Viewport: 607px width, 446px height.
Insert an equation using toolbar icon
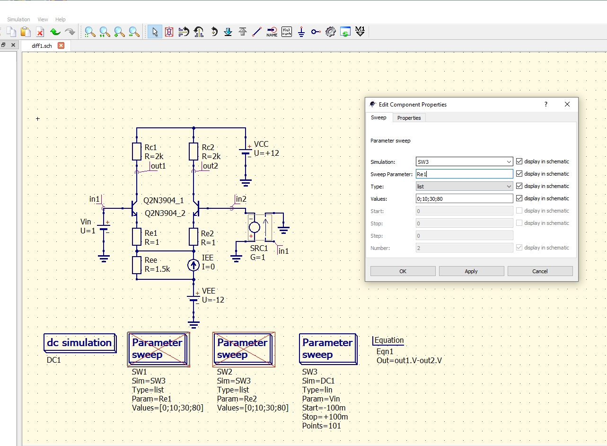[x=287, y=32]
